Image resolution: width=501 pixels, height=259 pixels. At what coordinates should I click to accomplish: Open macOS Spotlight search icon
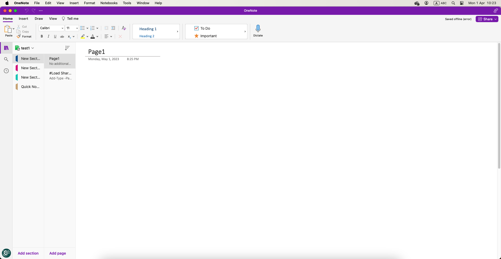(453, 3)
